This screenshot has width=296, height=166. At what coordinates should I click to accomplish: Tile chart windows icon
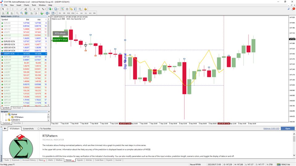26,13
